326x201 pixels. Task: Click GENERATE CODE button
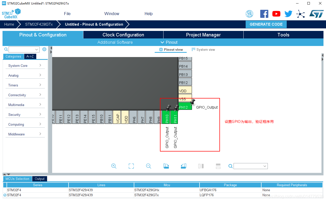266,24
